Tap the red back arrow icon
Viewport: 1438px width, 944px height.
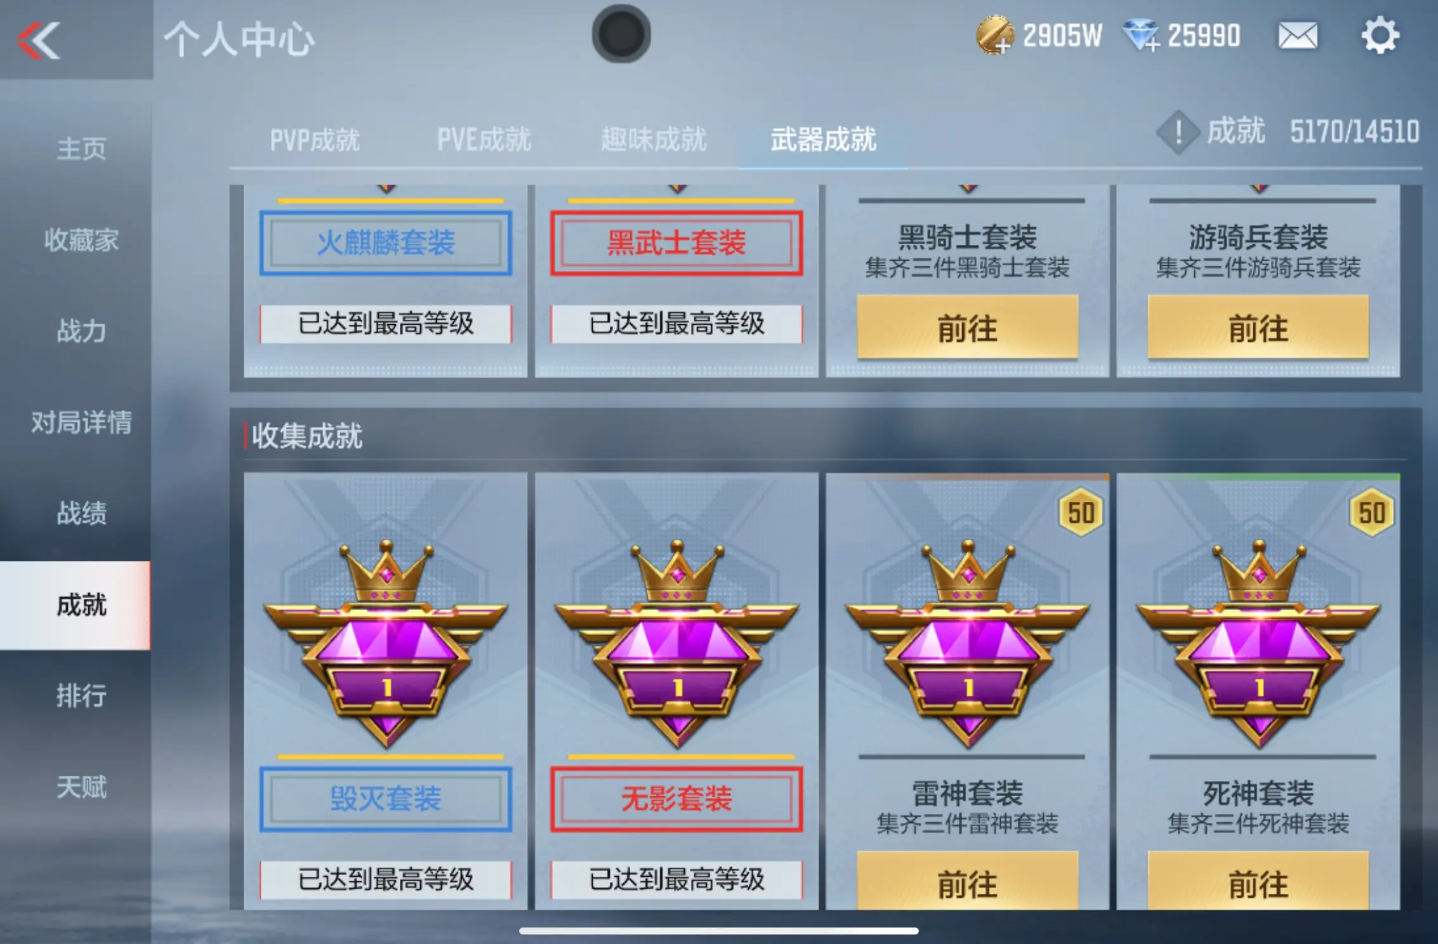point(39,41)
